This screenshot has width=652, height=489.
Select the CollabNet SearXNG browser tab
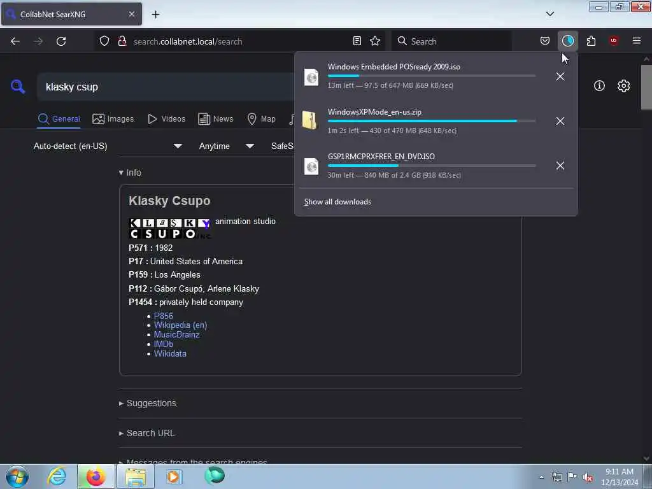pos(71,14)
